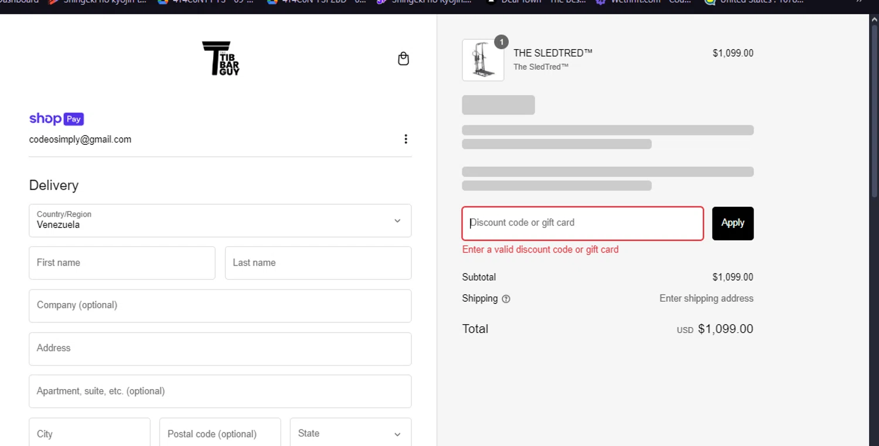Click THE SLEDTRED™ product title

(x=553, y=53)
